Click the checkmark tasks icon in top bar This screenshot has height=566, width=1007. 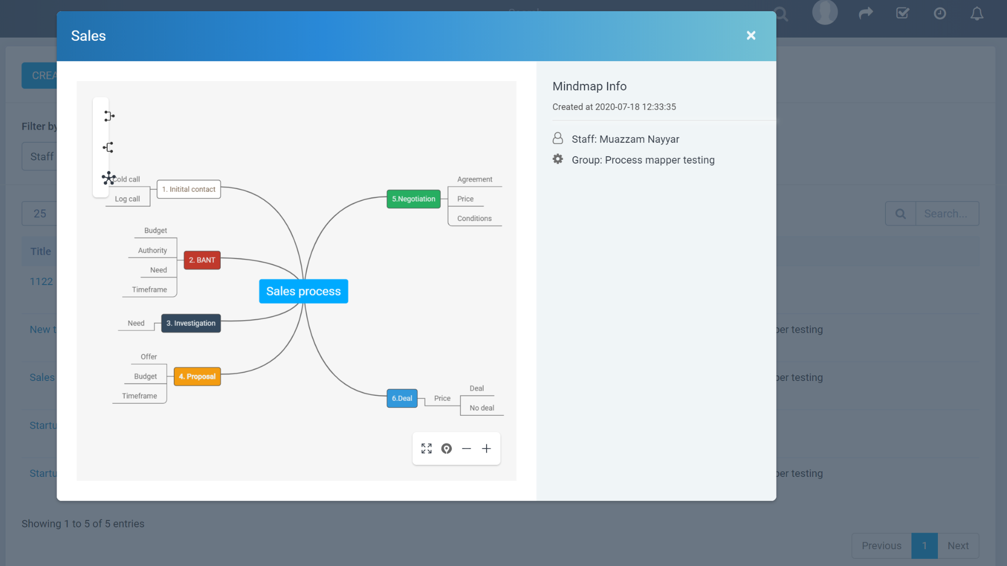[x=902, y=13]
